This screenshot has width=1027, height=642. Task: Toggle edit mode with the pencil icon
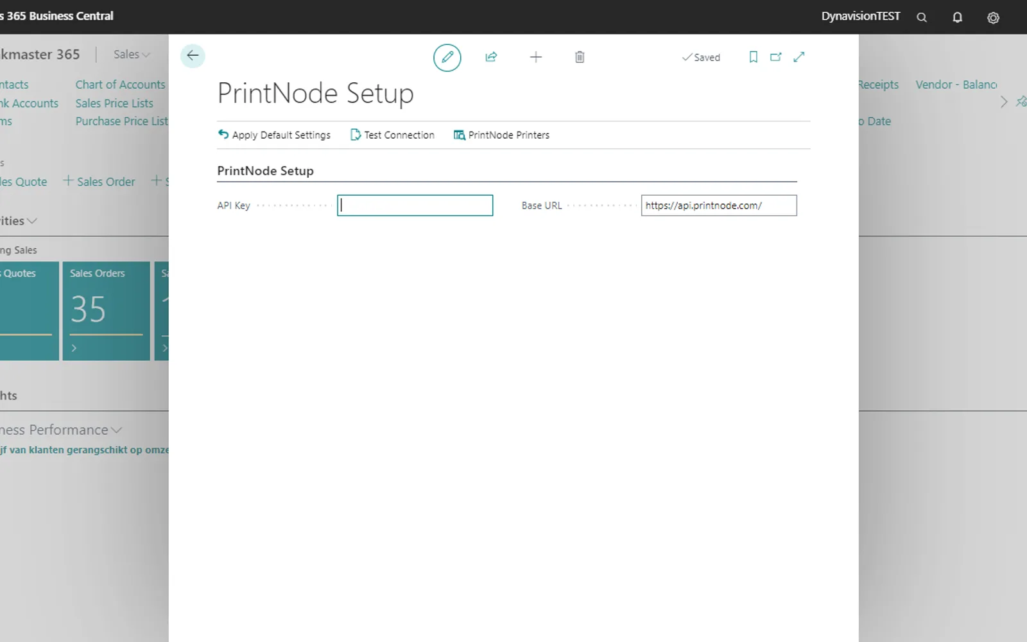447,57
